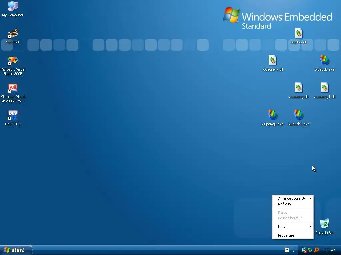Open the Start menu
341x255 pixels.
tap(16, 250)
